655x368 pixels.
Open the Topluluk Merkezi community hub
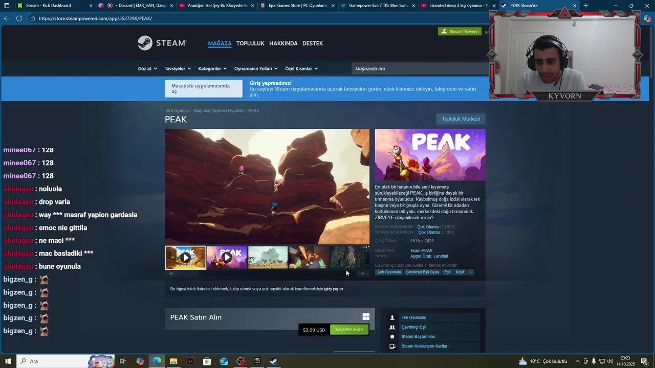[x=461, y=119]
